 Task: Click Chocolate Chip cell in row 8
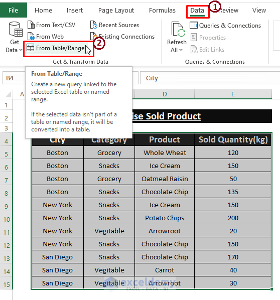[165, 192]
